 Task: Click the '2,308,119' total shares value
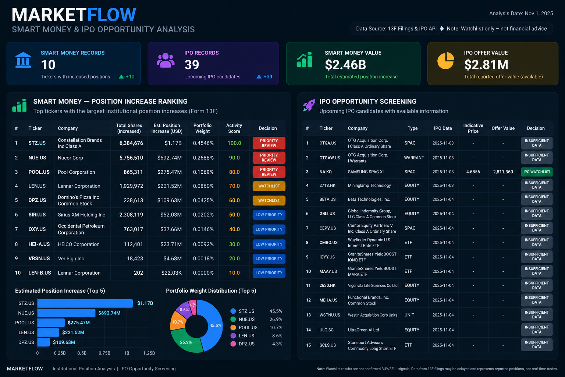click(x=131, y=215)
